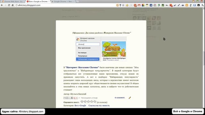205x115 pixels.
Task: Click the yellow notepad extension icon
Action: coord(147,5)
